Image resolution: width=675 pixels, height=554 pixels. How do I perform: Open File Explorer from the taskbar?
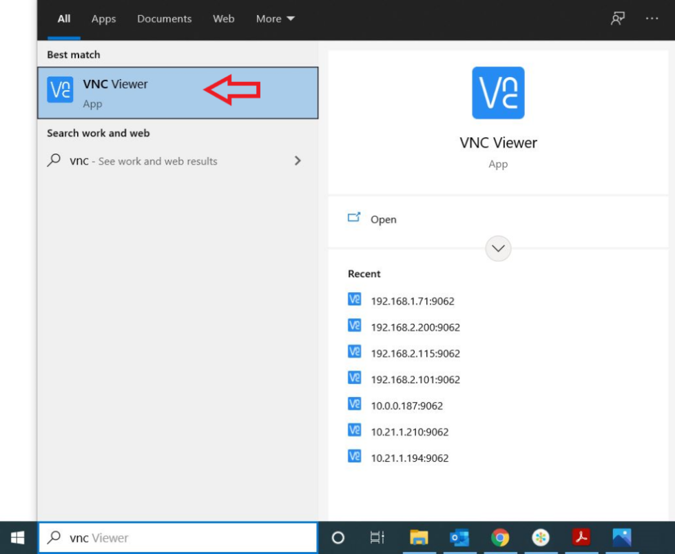click(419, 537)
